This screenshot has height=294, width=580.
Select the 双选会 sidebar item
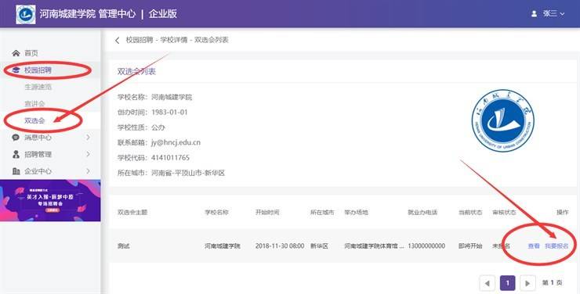tap(34, 120)
